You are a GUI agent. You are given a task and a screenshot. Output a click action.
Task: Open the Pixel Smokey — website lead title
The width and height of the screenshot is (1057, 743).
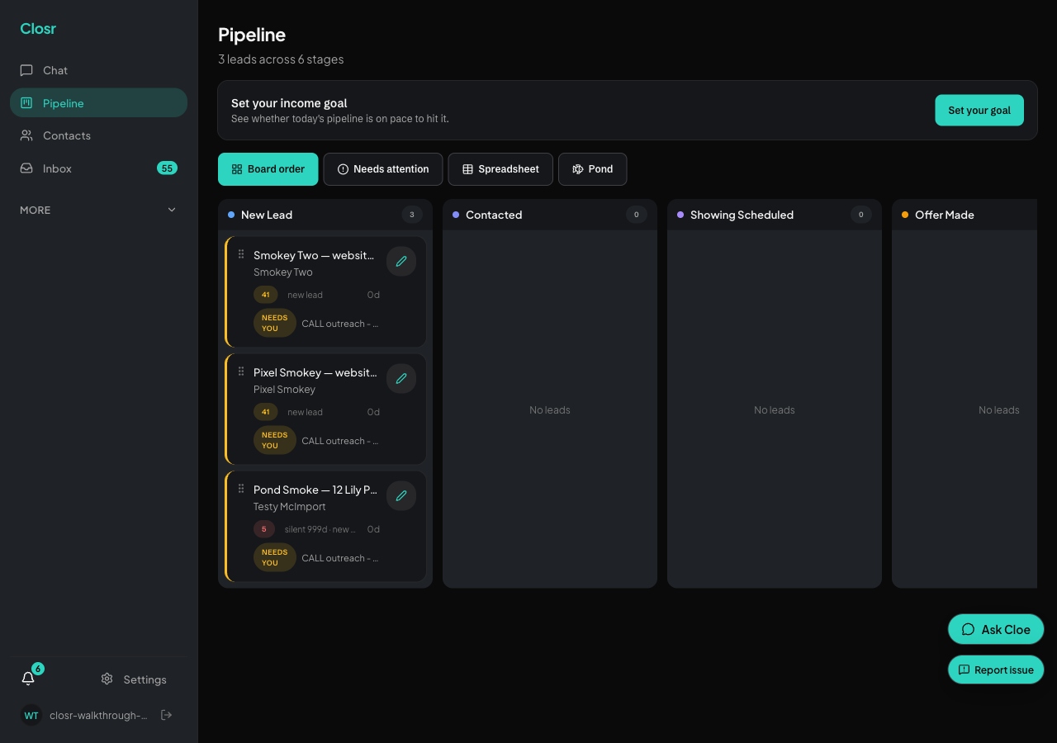315,372
